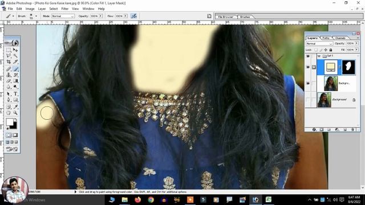Open the Layer menu
The height and width of the screenshot is (205, 365).
[x=42, y=9]
